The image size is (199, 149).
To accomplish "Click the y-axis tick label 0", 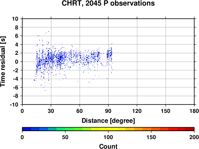I will (x=17, y=62).
